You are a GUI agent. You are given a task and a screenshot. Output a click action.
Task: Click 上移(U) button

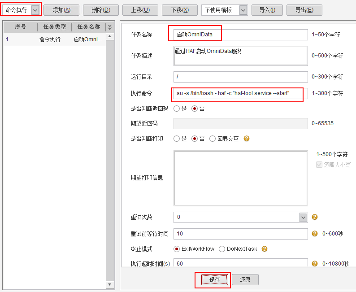140,10
